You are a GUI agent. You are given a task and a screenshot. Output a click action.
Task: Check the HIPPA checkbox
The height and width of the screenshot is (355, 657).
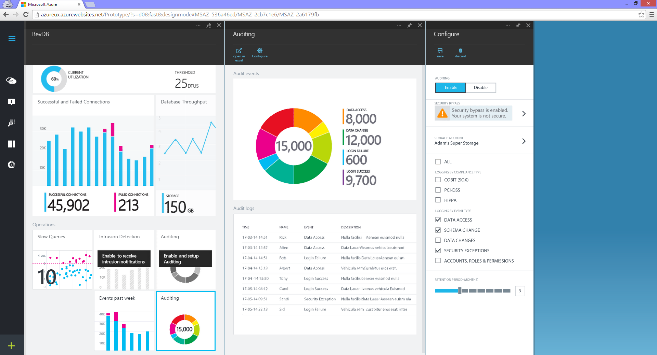(x=438, y=200)
